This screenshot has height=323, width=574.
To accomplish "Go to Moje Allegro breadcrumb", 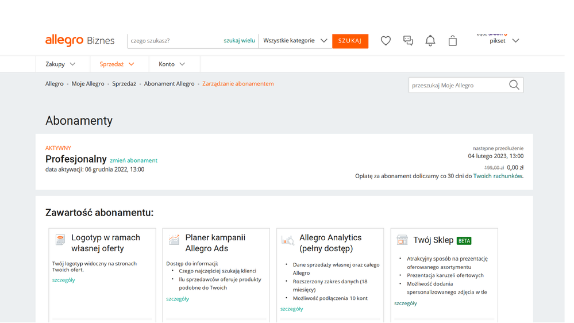I will (x=88, y=84).
